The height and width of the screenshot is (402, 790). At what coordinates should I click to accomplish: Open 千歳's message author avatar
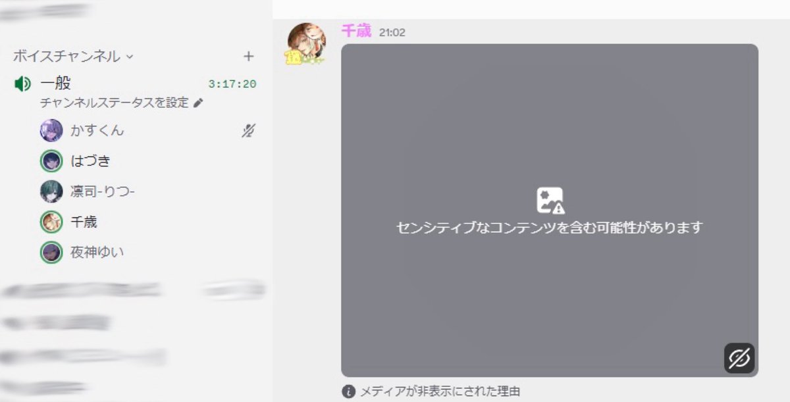point(306,43)
